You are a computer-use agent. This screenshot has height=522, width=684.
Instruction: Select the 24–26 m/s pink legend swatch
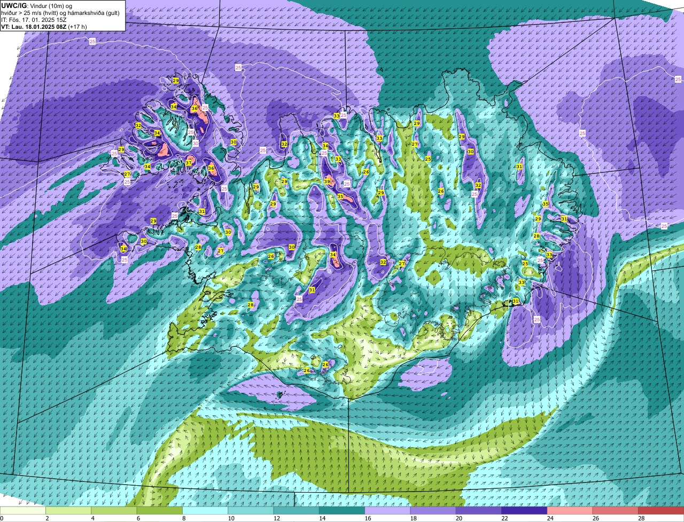click(x=570, y=510)
